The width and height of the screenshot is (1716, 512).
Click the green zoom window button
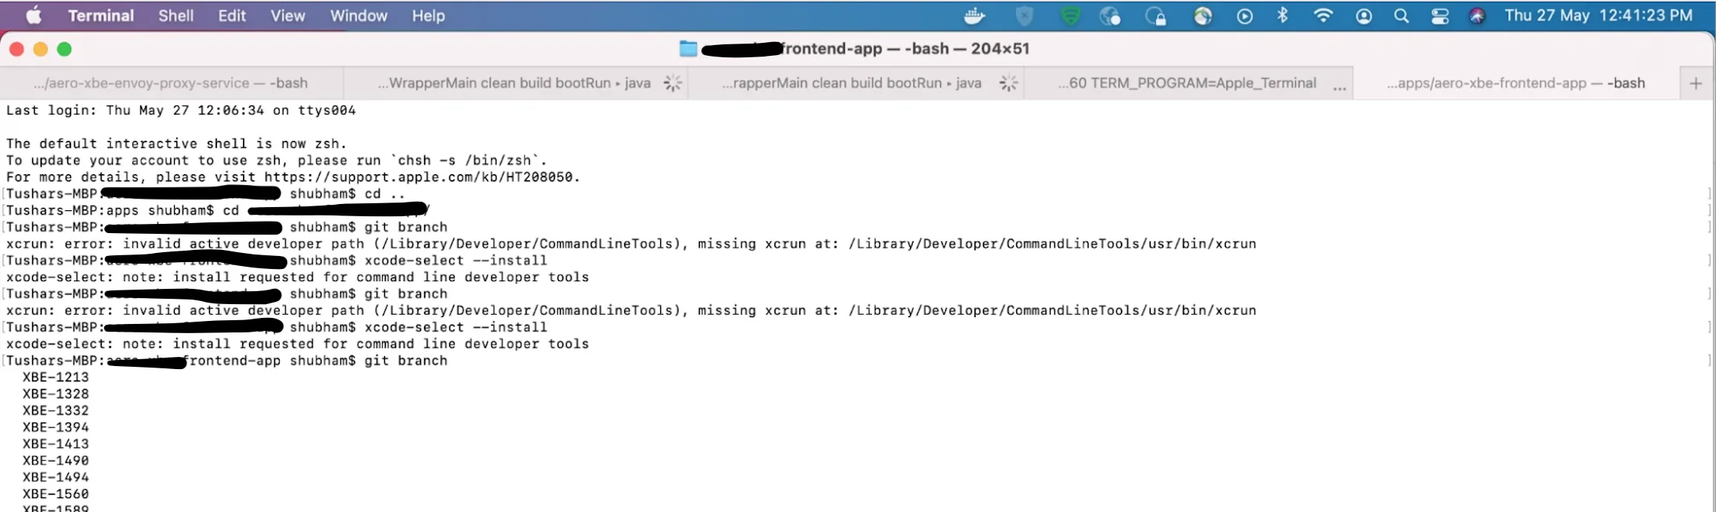[x=65, y=49]
